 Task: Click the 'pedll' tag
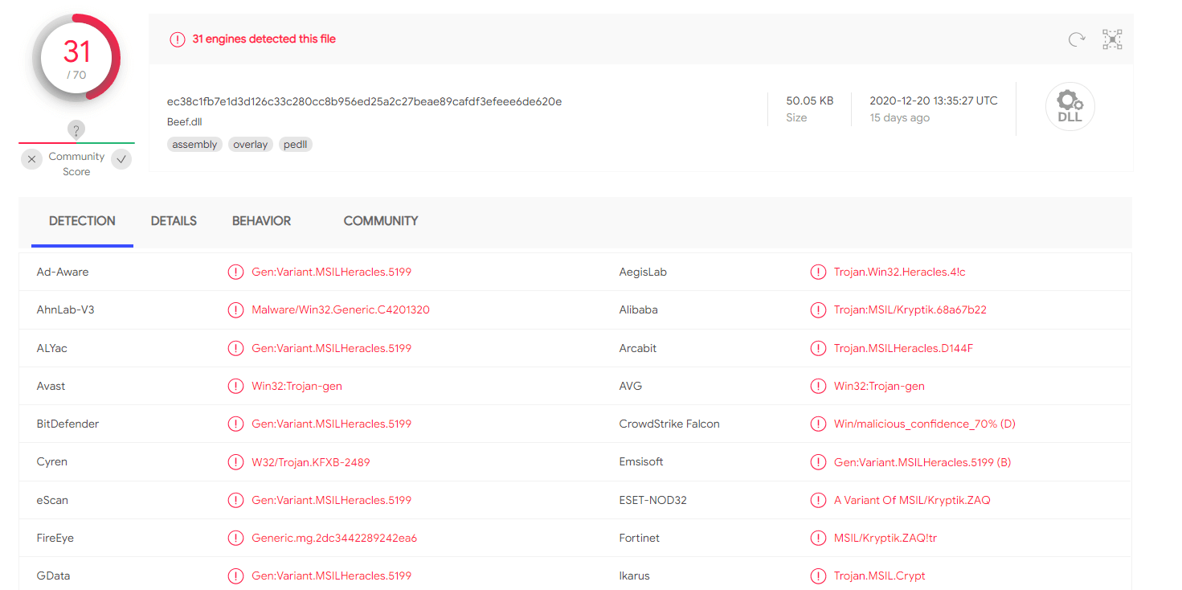(x=295, y=145)
